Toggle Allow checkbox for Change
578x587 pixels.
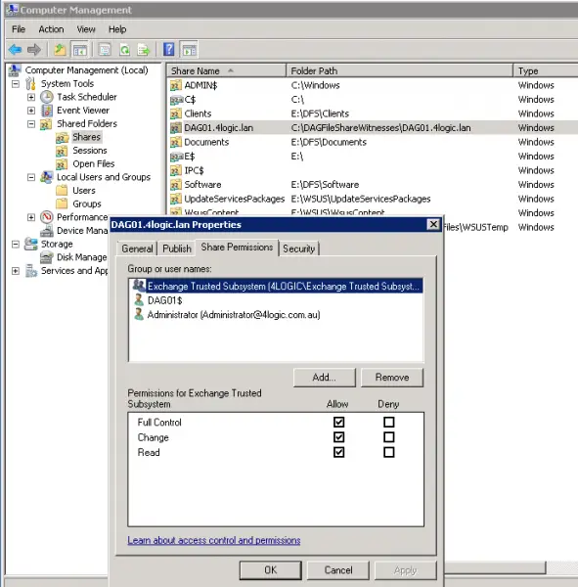338,437
